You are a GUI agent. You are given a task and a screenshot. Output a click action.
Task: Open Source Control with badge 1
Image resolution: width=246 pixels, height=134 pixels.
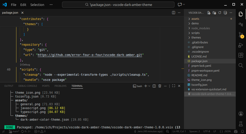241,35
